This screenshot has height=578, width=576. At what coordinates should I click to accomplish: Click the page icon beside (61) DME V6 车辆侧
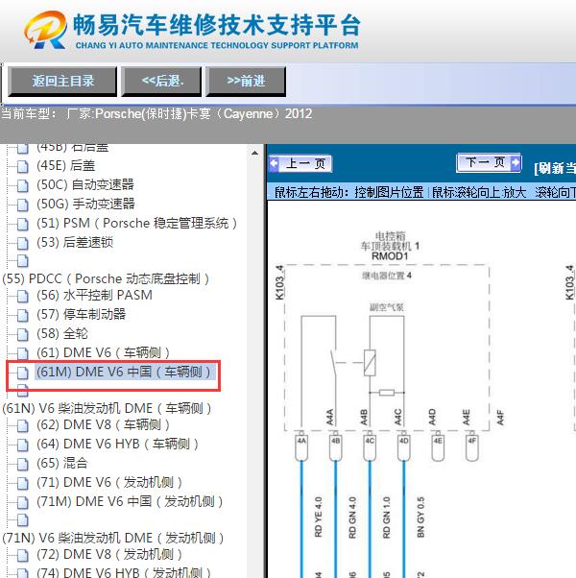click(x=22, y=353)
